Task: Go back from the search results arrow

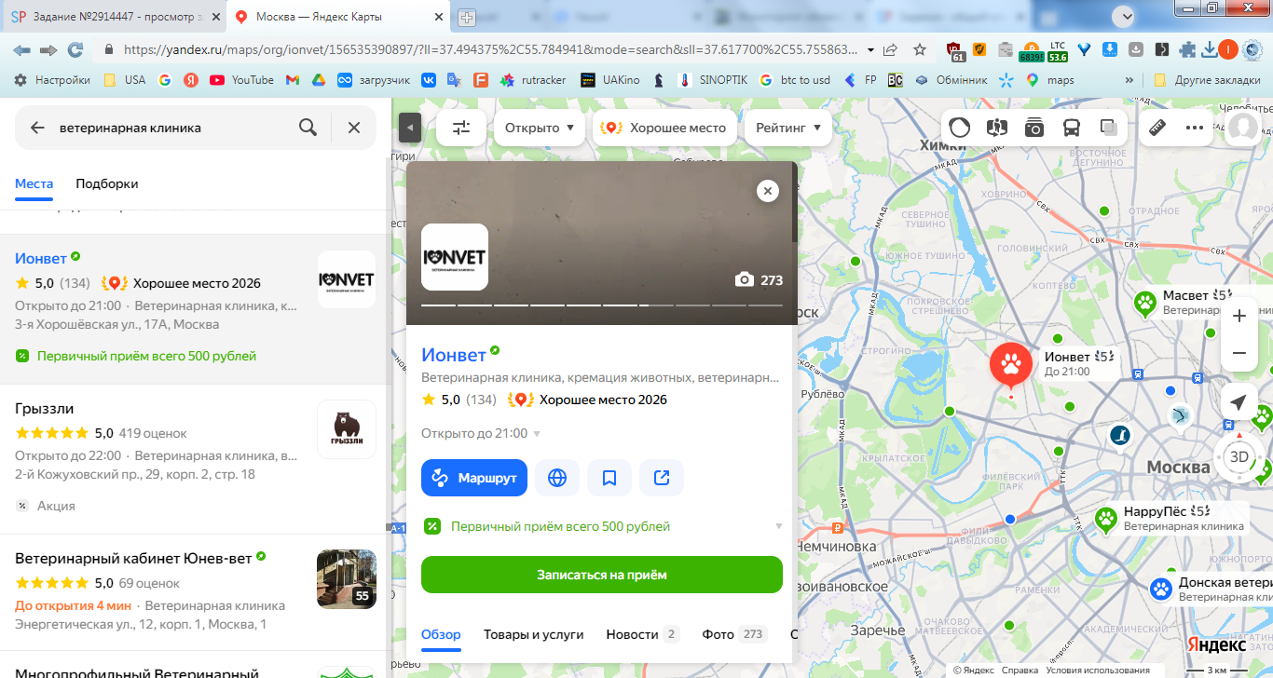Action: [x=37, y=128]
